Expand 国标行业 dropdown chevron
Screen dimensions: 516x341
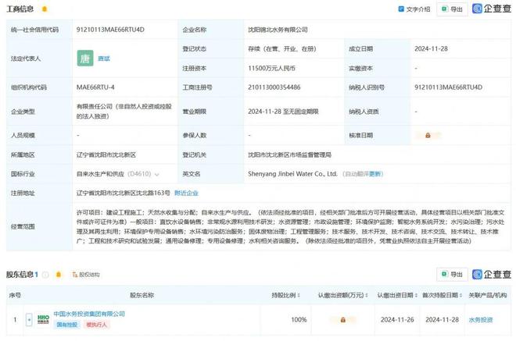coord(157,175)
